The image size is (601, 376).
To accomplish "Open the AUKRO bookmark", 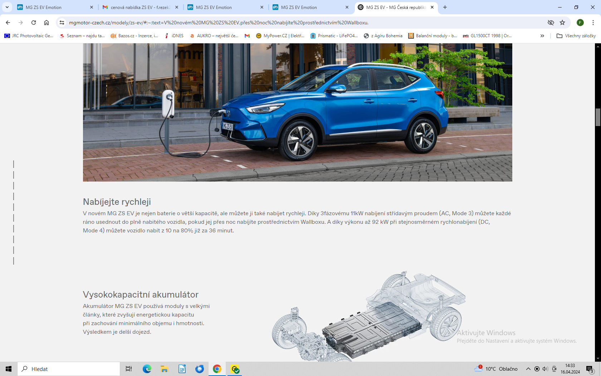I will point(214,36).
